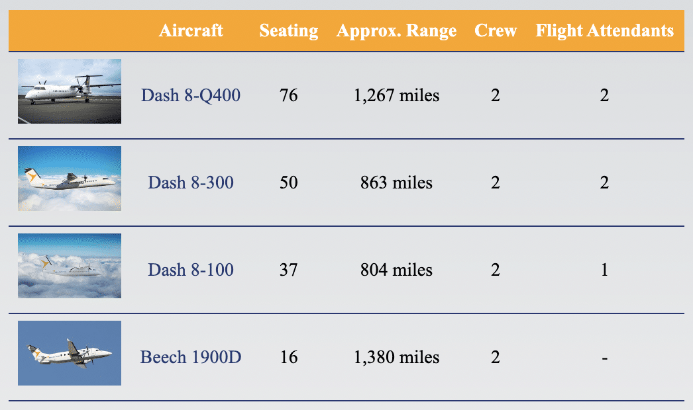Click the Flight Attendants column header
This screenshot has height=410, width=693.
click(x=604, y=30)
